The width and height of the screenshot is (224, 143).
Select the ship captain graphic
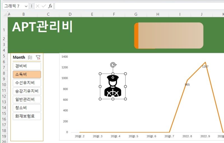[113, 86]
